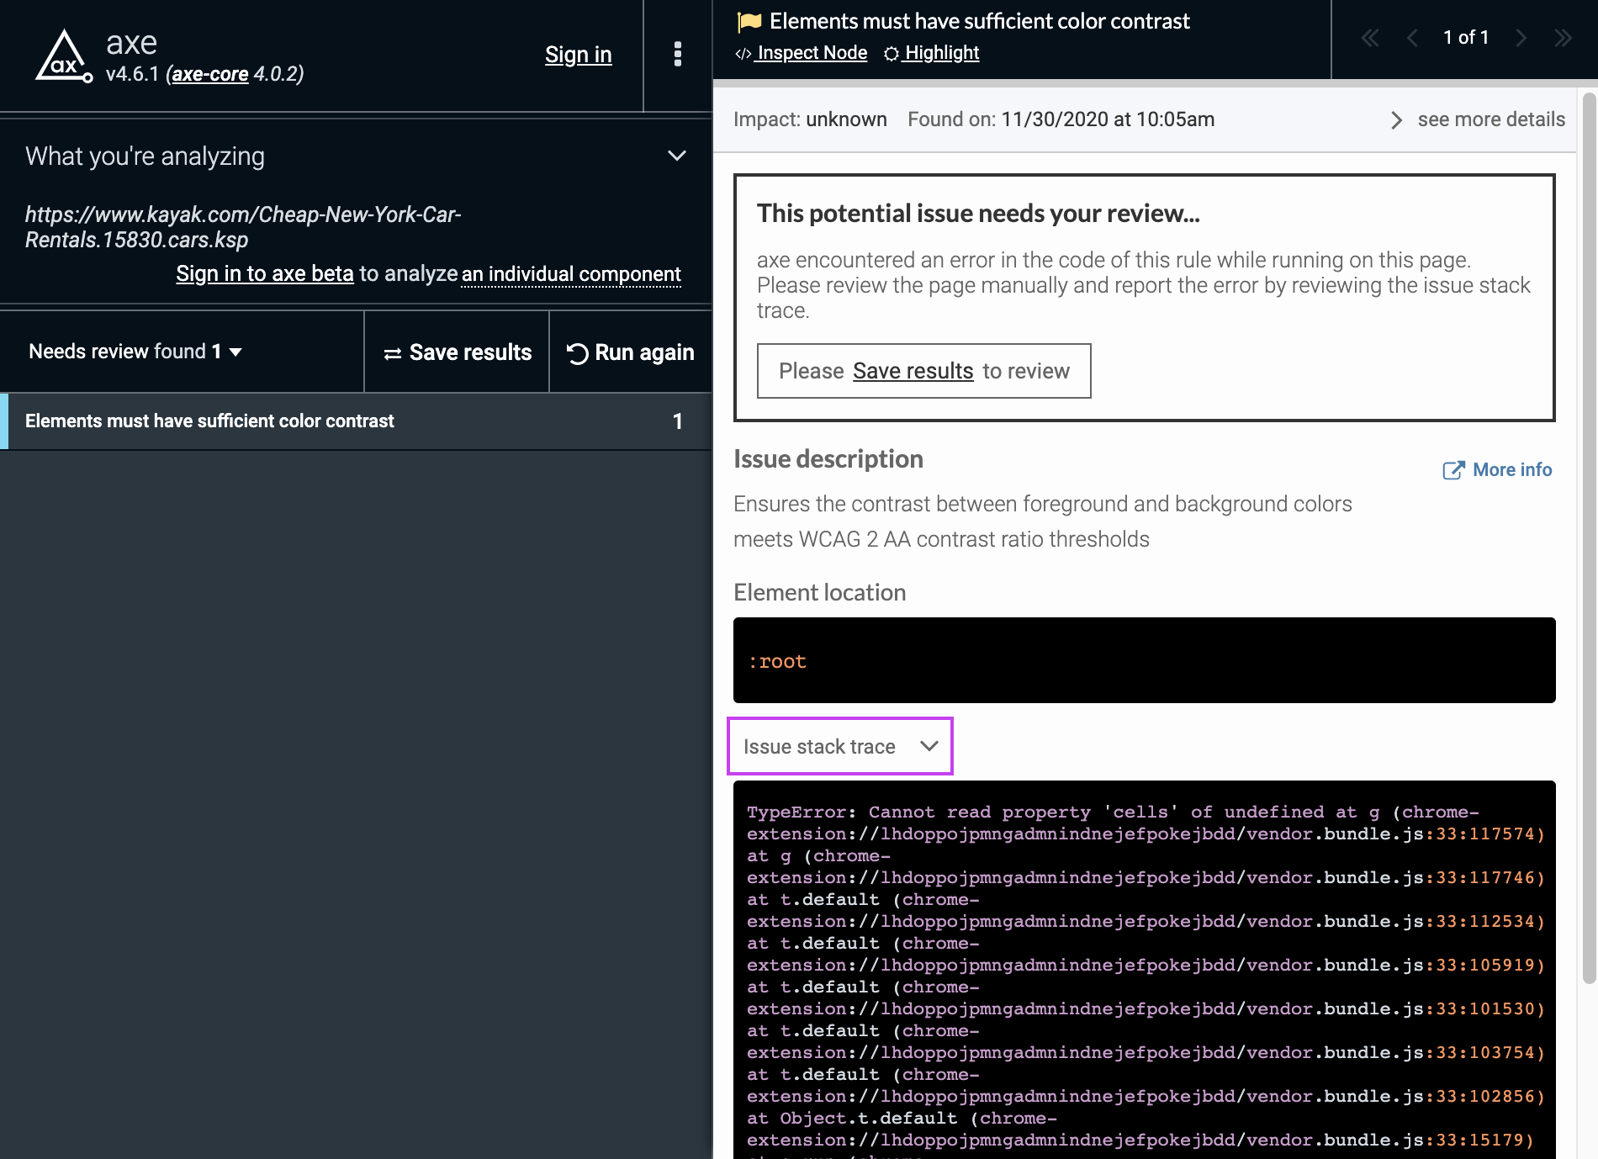The width and height of the screenshot is (1598, 1159).
Task: Click the Inspect Node link
Action: [802, 53]
